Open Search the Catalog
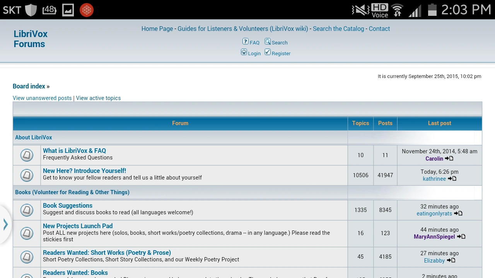 click(x=338, y=29)
